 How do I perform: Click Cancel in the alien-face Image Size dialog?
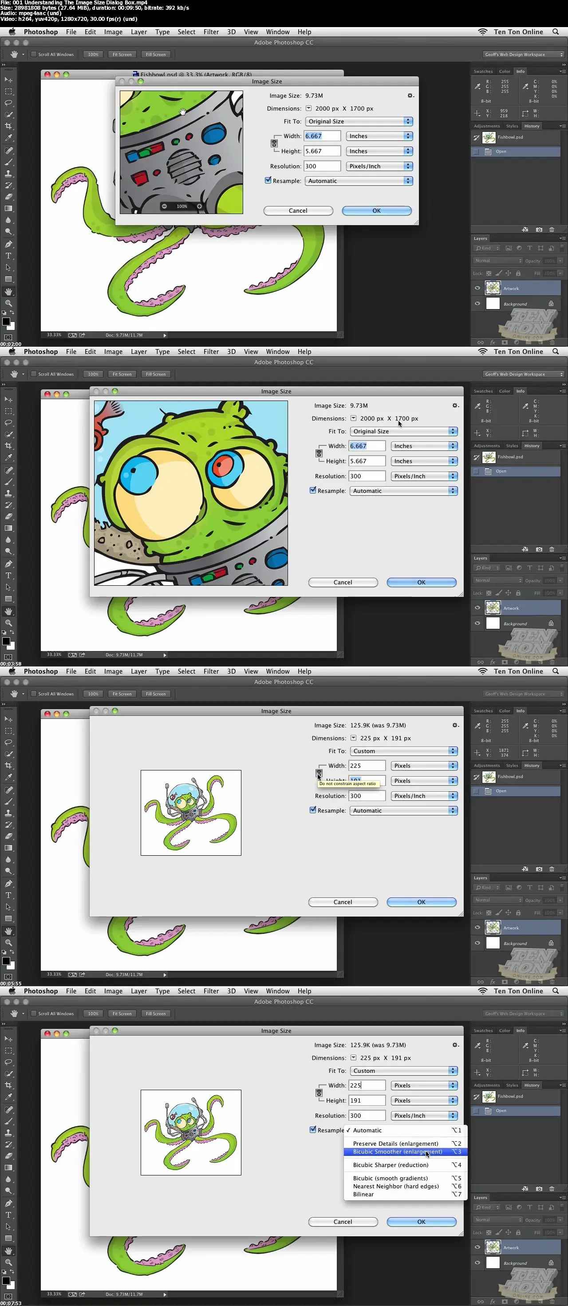coord(343,582)
